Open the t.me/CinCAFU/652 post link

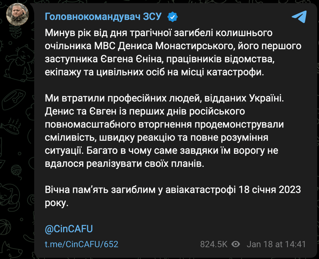(x=82, y=244)
